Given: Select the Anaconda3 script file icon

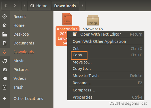Looking at the screenshot, I should point(67,19).
